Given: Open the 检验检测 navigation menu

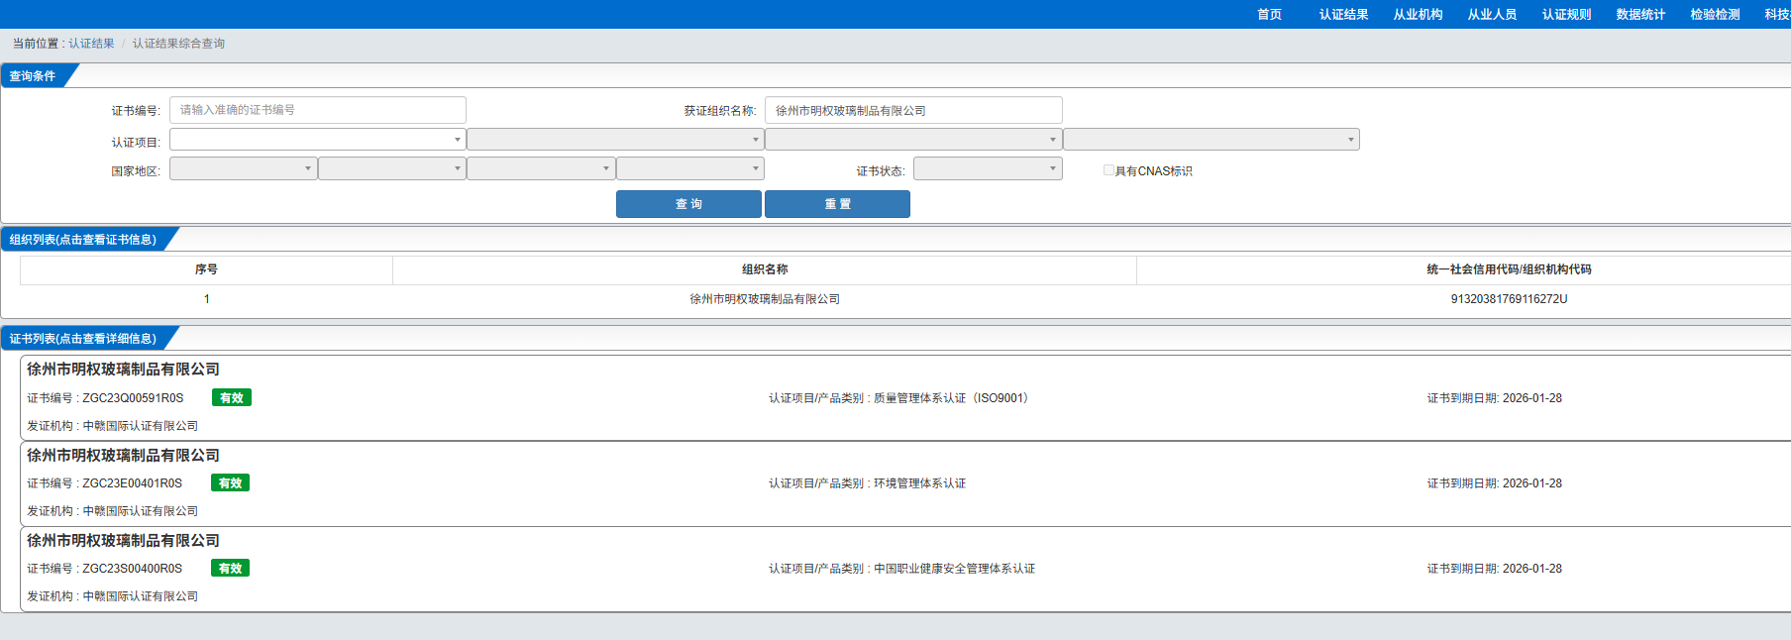Looking at the screenshot, I should 1715,14.
